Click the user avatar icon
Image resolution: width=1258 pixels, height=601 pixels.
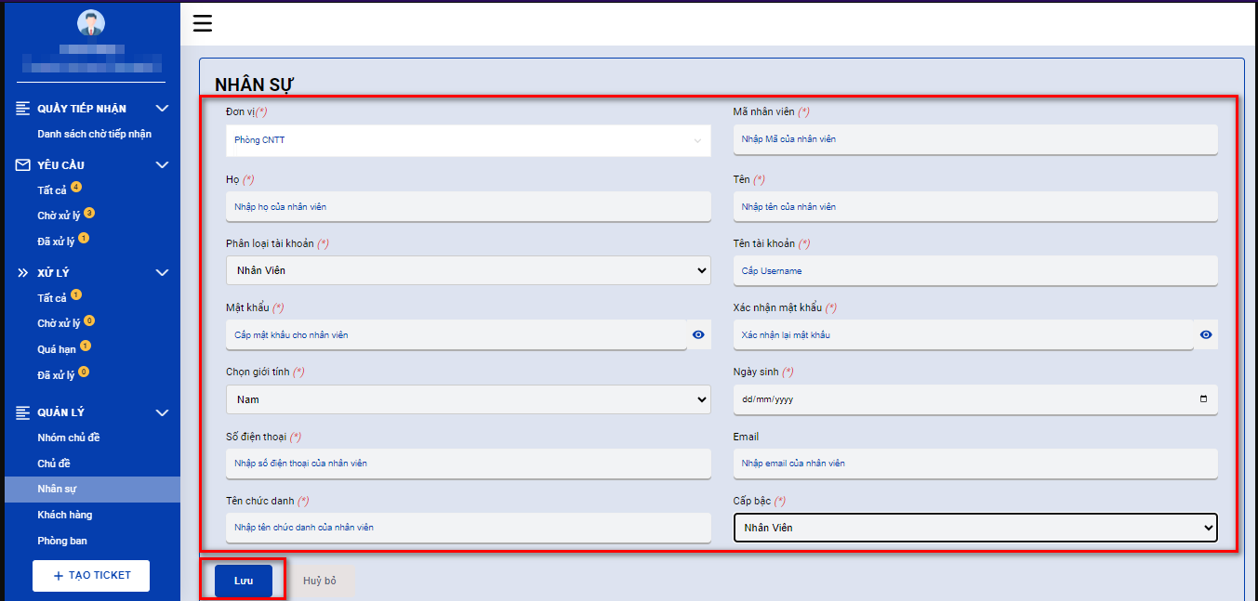tap(90, 23)
